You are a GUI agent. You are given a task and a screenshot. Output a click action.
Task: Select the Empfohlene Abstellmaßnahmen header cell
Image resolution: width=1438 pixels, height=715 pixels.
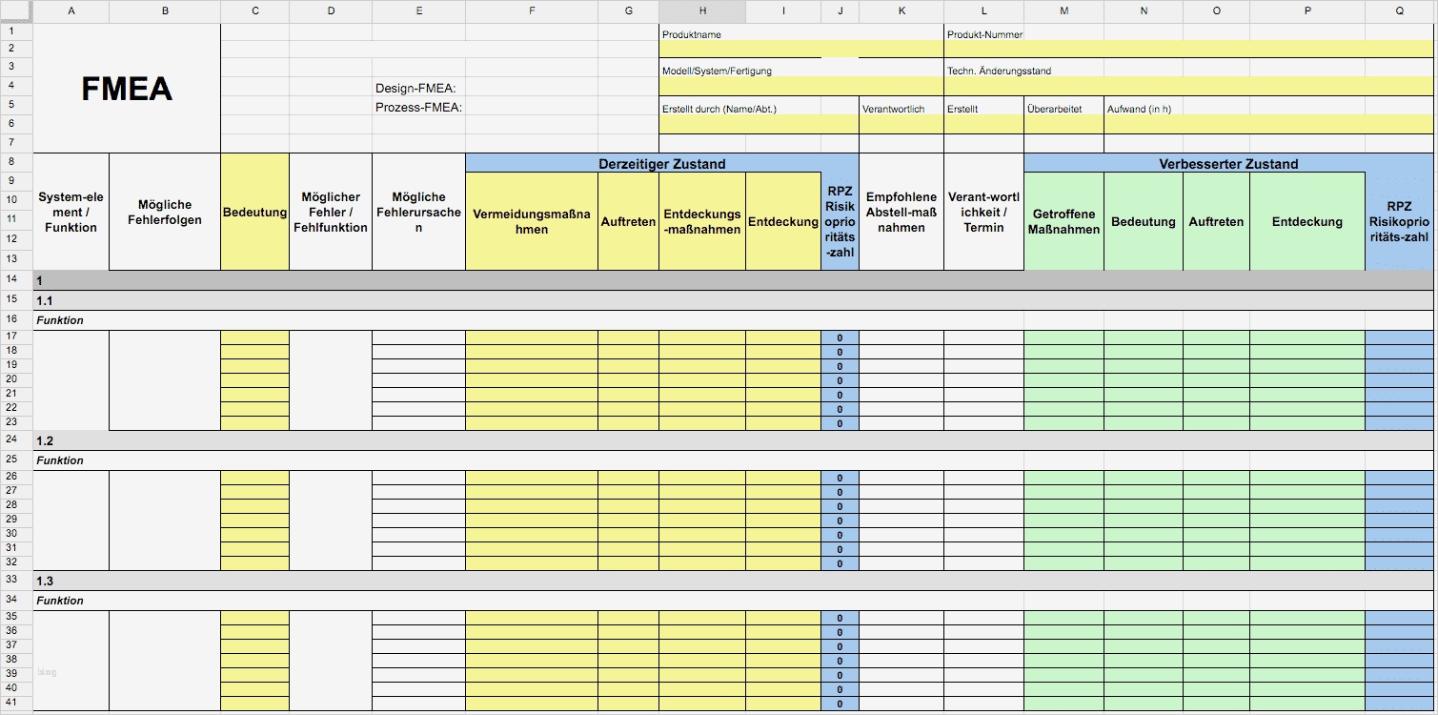pyautogui.click(x=901, y=214)
